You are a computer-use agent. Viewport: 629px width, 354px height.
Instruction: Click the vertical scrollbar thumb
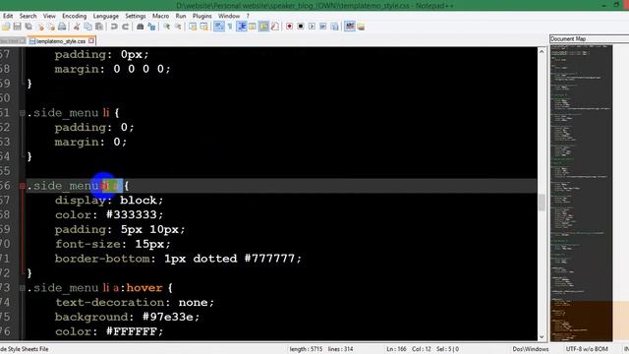pyautogui.click(x=542, y=202)
